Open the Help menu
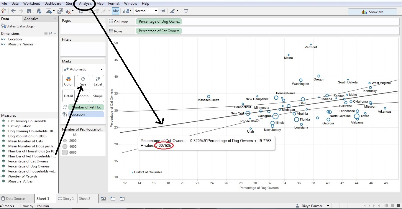 146,4
